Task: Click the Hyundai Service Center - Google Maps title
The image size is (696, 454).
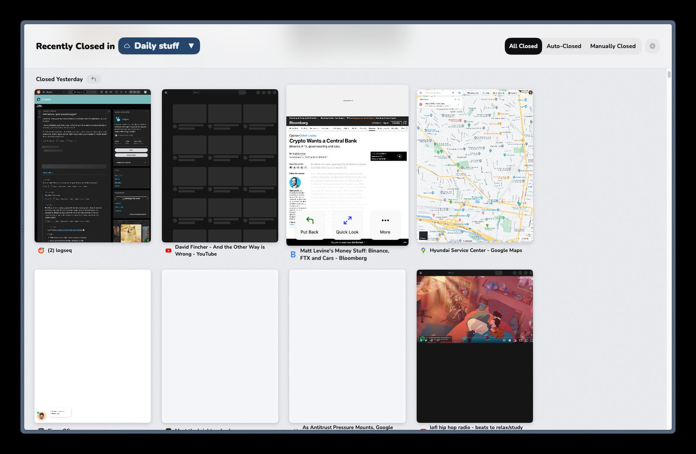Action: [475, 250]
